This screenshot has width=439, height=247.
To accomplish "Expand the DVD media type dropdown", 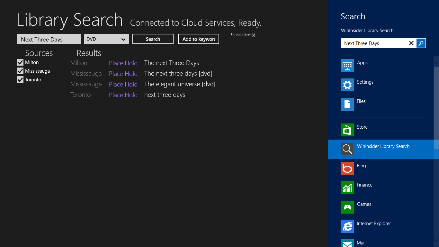I will pos(106,39).
